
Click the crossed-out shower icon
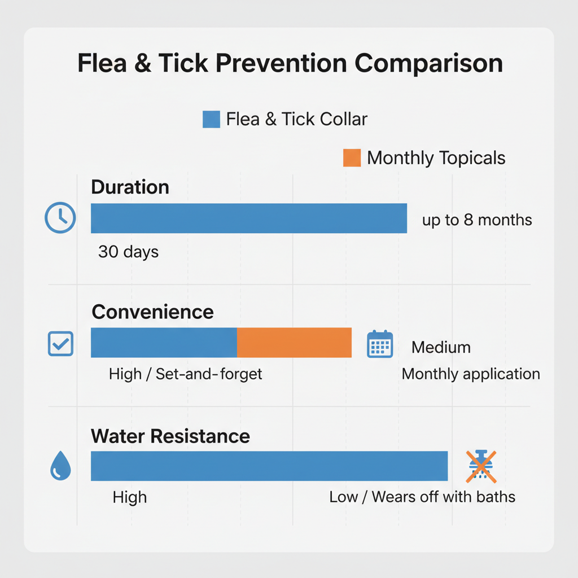click(x=481, y=467)
